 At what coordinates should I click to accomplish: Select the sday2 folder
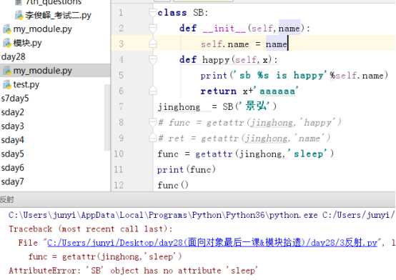tap(12, 112)
